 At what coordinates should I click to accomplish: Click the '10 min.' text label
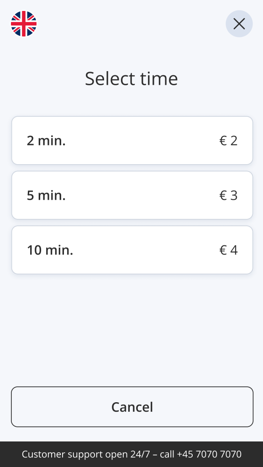[50, 250]
